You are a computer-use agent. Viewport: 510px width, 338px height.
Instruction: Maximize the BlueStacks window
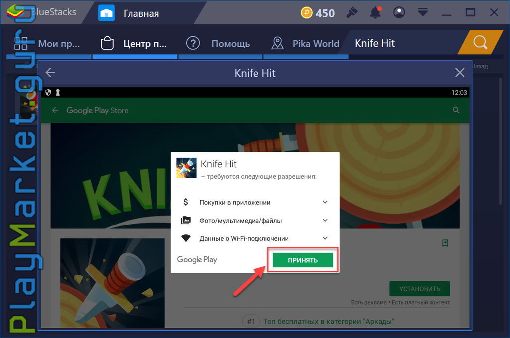coord(470,13)
